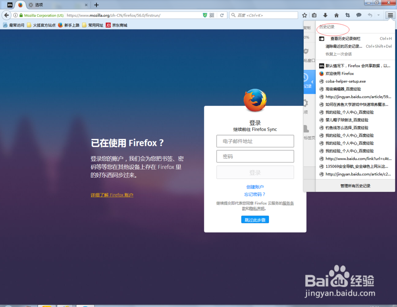Viewport: 397px width, 307px height.
Task: Open history item 如何在养鱼大亨游戏中快速培养魔法
Action: click(355, 104)
